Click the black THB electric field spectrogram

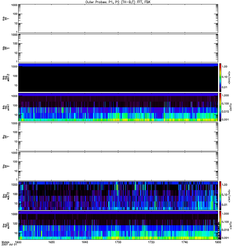click(x=118, y=78)
